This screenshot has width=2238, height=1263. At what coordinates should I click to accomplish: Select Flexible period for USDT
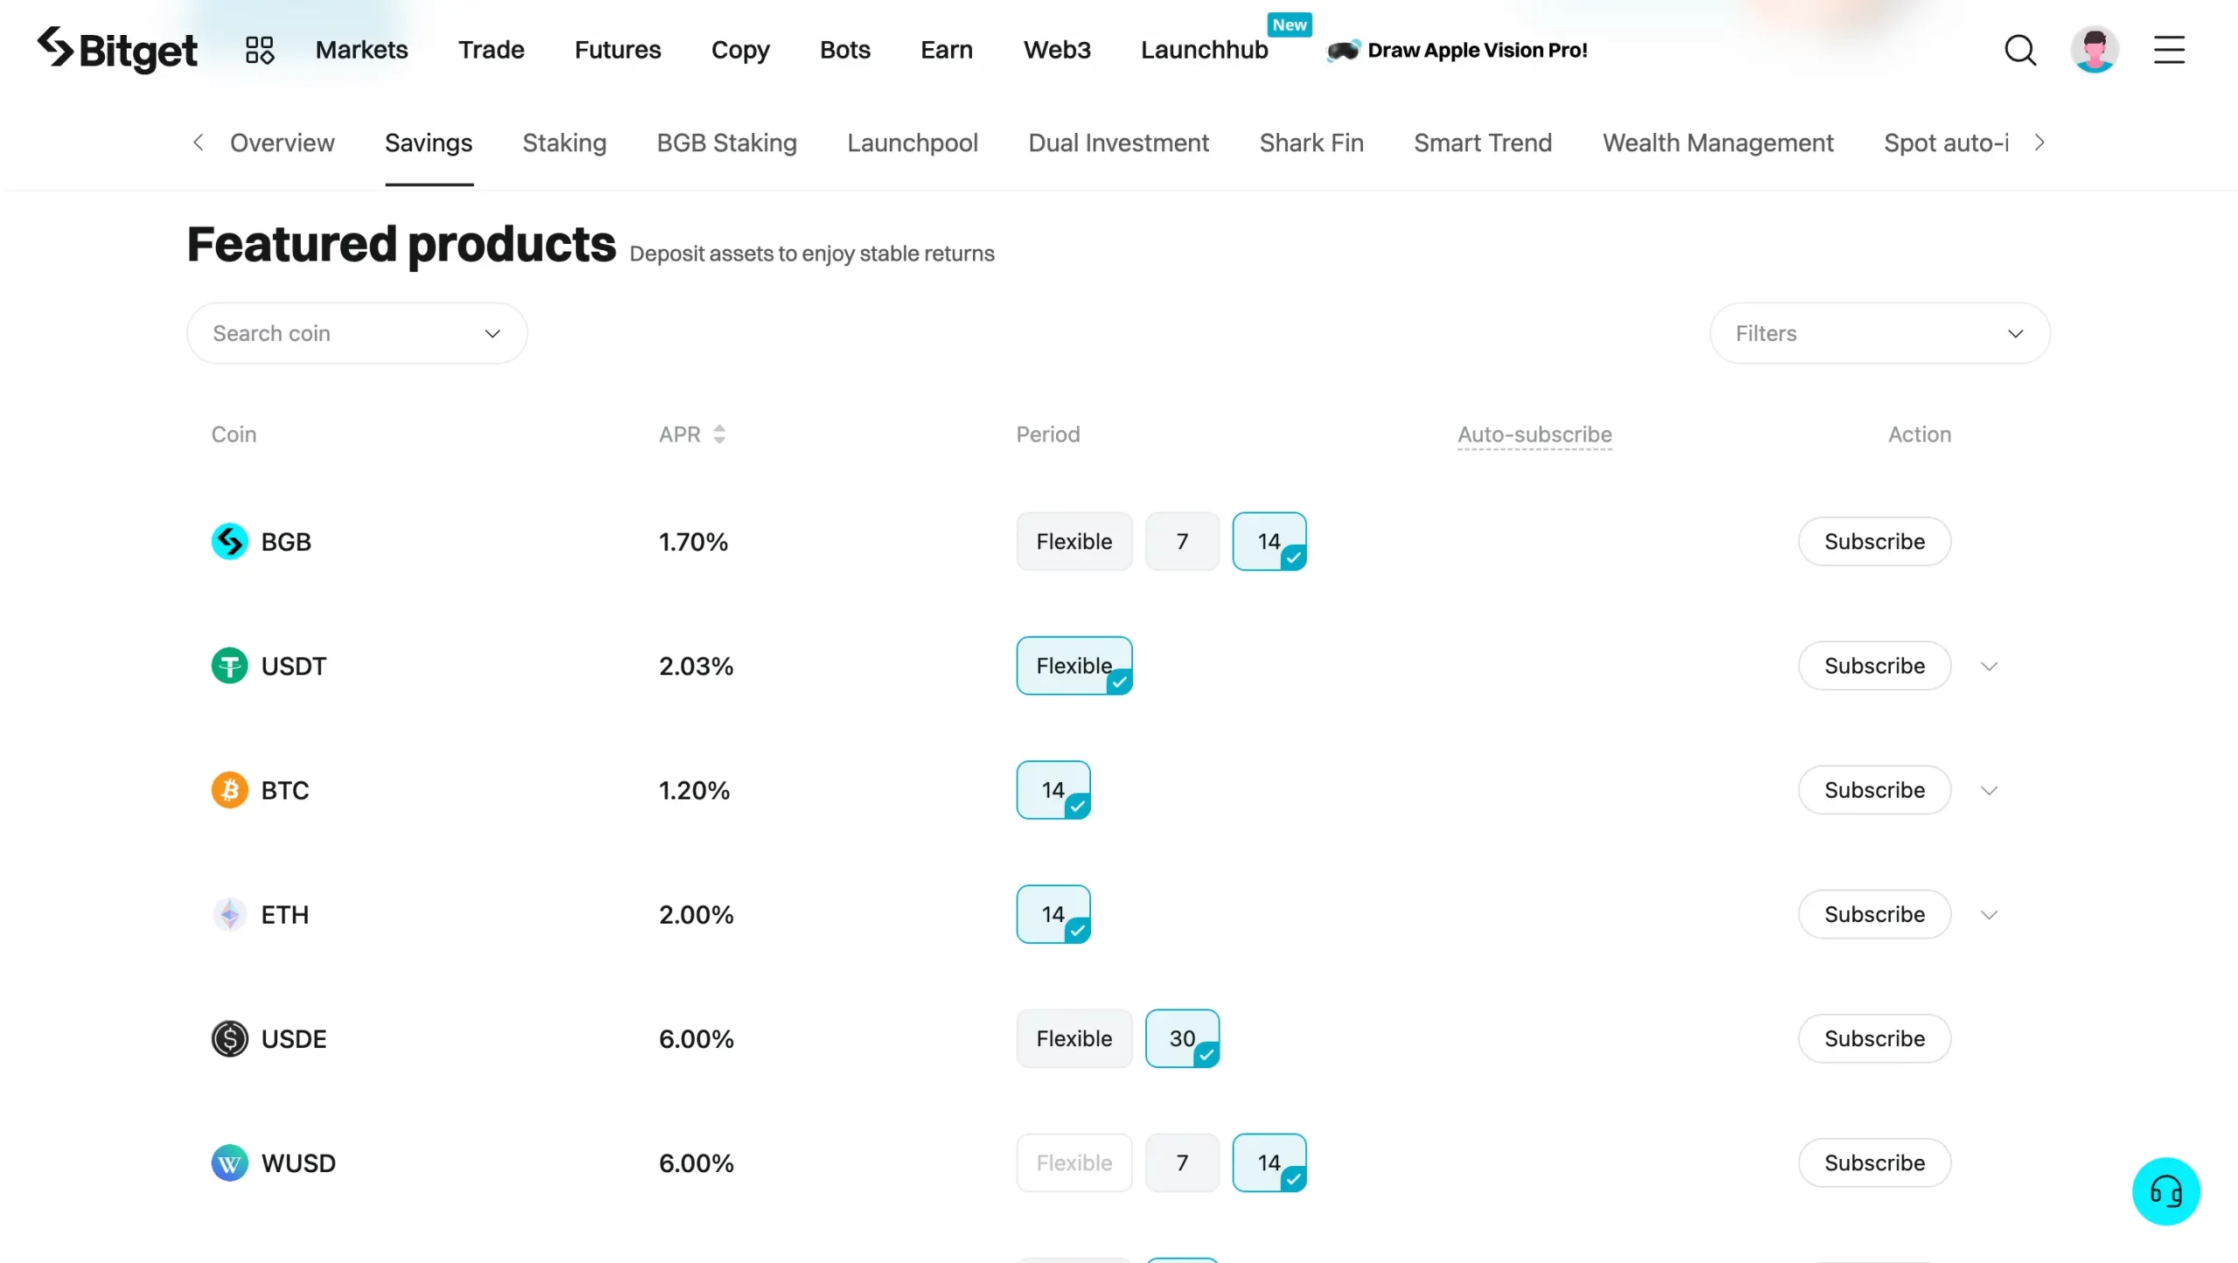(x=1074, y=666)
